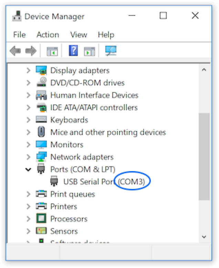Open the Action menu
219x268 pixels.
[48, 35]
